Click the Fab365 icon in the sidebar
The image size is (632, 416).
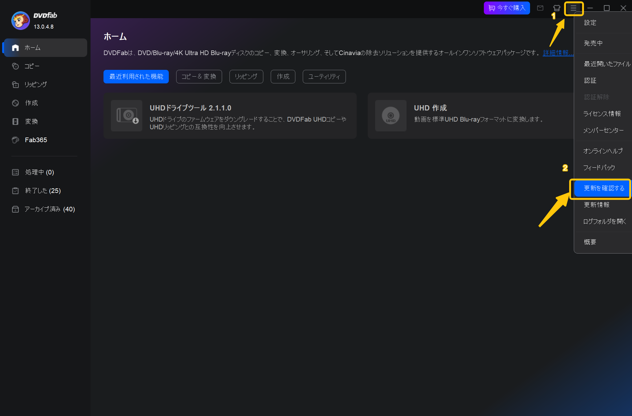click(15, 140)
